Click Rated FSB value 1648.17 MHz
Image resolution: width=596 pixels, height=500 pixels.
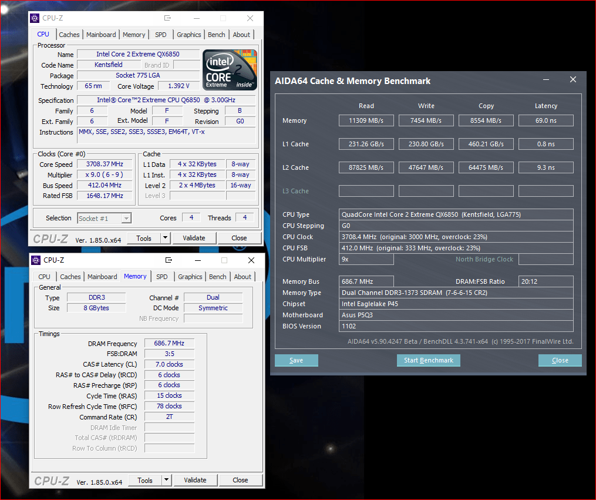pos(105,196)
